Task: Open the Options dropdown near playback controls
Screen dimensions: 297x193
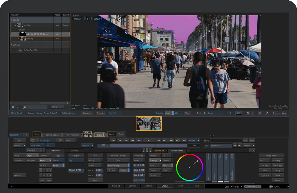Action: coord(194,141)
